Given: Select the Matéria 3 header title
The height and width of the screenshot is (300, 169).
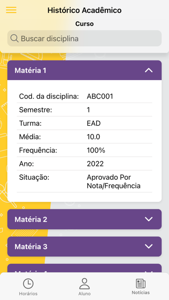Looking at the screenshot, I should tap(31, 247).
